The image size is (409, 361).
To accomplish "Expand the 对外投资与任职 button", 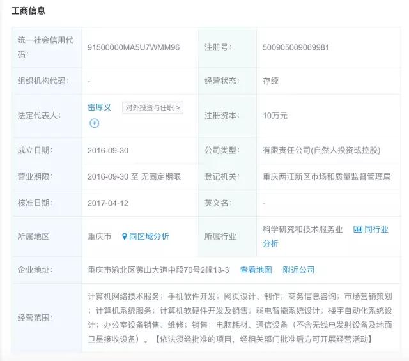I will tap(153, 107).
